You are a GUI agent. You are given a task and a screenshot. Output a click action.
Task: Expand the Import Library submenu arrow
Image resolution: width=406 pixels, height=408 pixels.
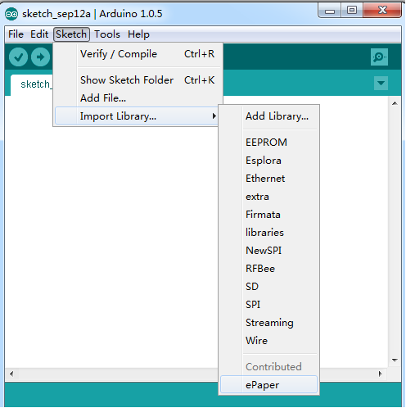214,116
